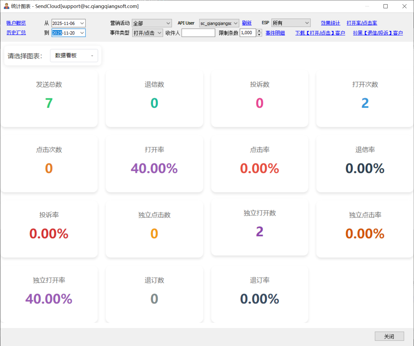Expand the start date 2025-11-06 dropdown
Screen dimensions: 414x346
point(82,23)
